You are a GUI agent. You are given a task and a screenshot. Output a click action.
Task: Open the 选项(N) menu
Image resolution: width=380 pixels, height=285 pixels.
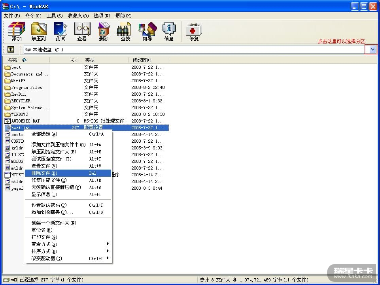coord(102,16)
